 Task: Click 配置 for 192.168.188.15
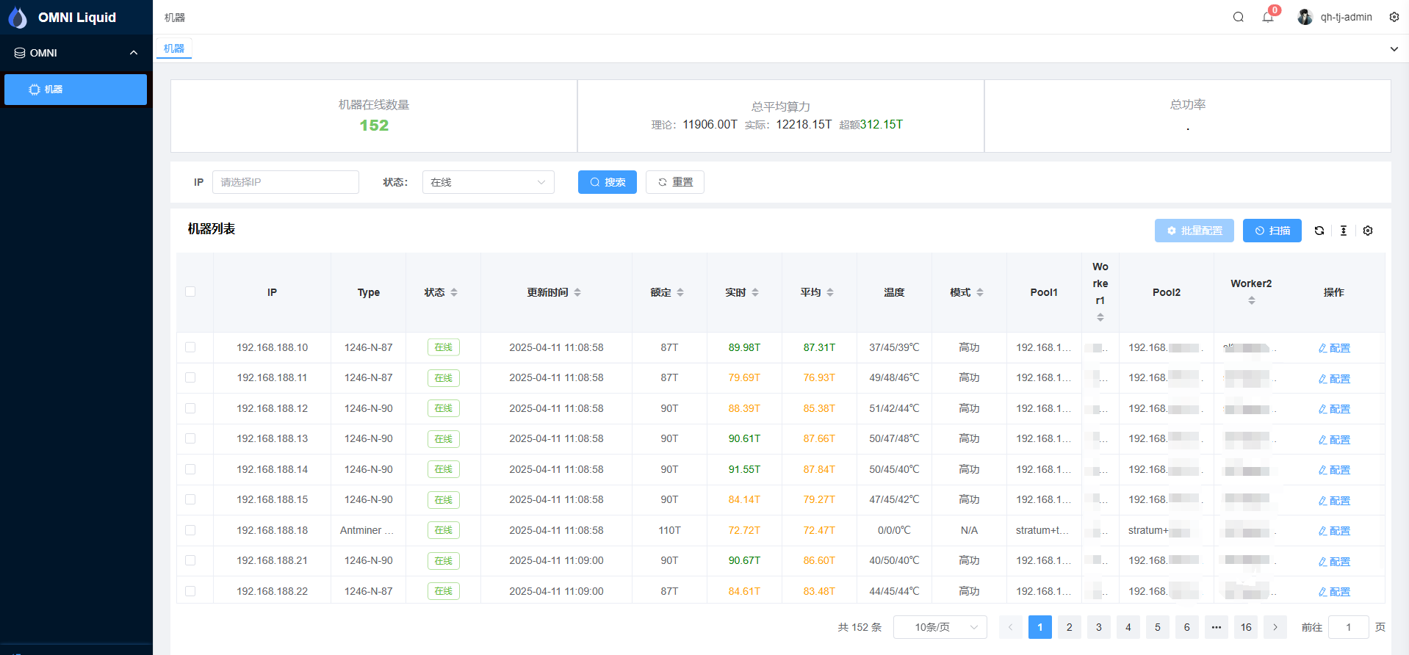(1334, 501)
